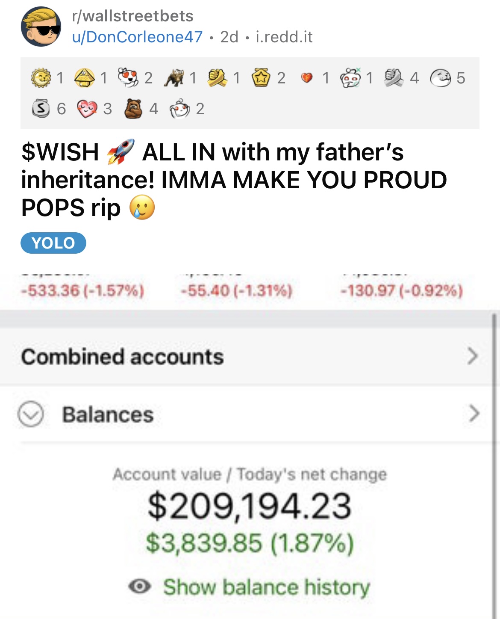This screenshot has width=500, height=619.
Task: Tap the gold arm wrestling award
Action: coord(217,78)
